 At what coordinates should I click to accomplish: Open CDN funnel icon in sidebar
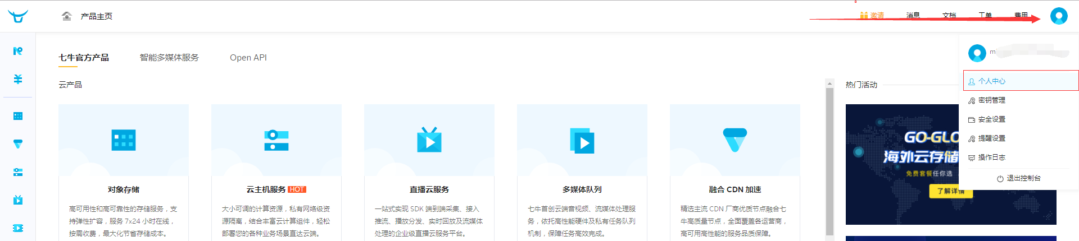pyautogui.click(x=18, y=144)
